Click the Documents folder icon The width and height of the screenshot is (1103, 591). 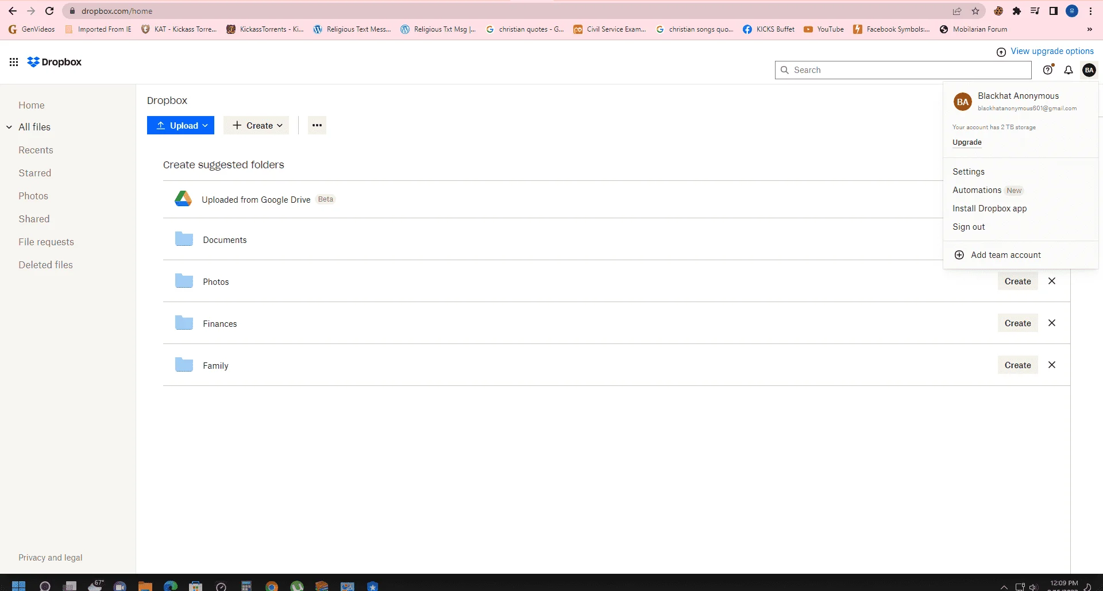coord(184,239)
